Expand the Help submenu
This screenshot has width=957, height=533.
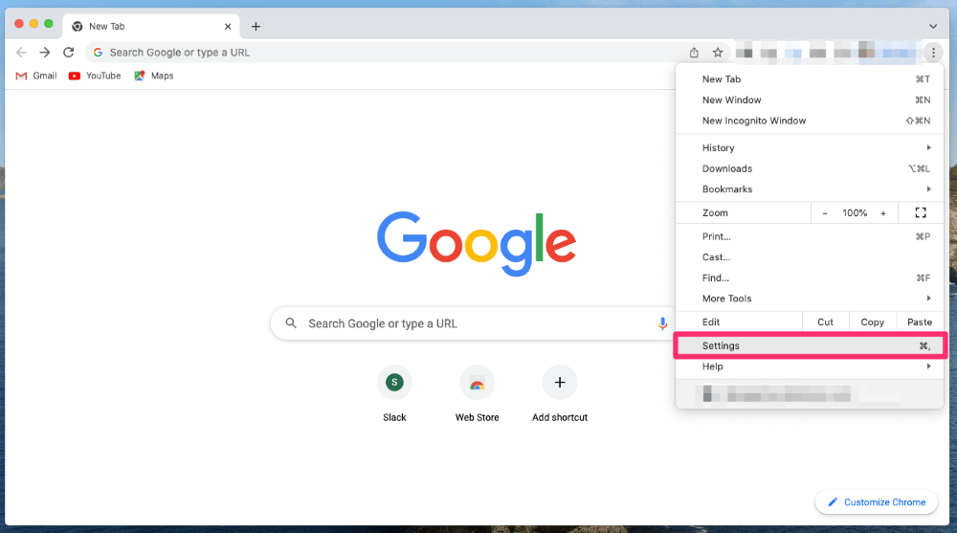[810, 366]
